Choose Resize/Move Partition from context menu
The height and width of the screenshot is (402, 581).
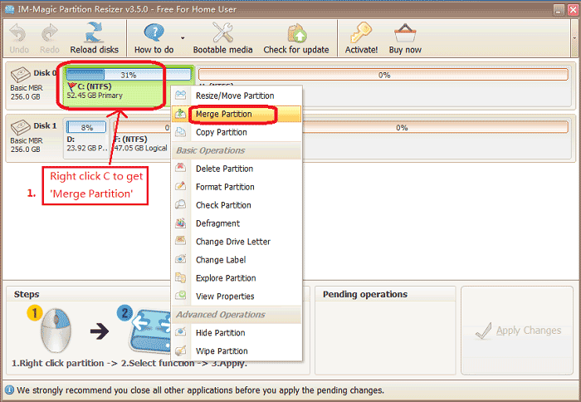click(237, 96)
